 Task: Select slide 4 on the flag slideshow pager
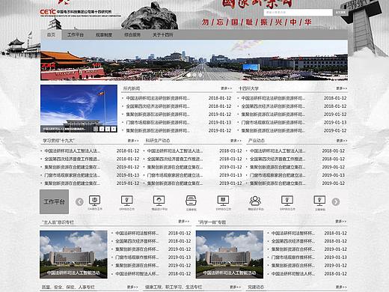point(114,129)
